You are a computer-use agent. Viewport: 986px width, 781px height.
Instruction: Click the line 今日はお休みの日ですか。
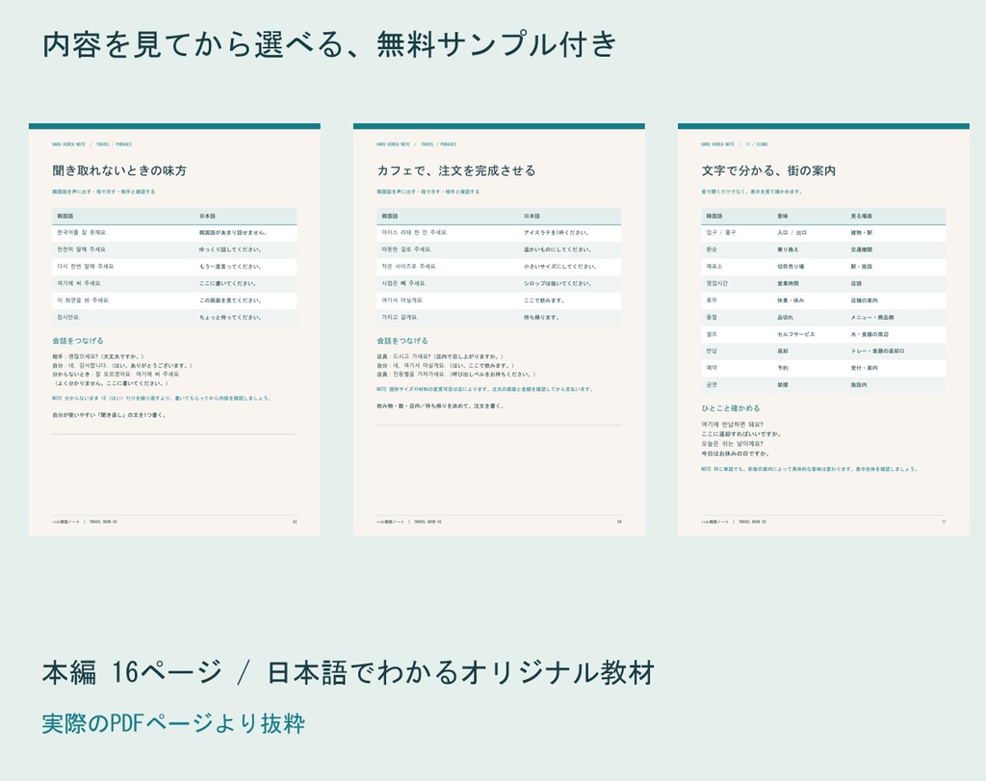pos(735,454)
